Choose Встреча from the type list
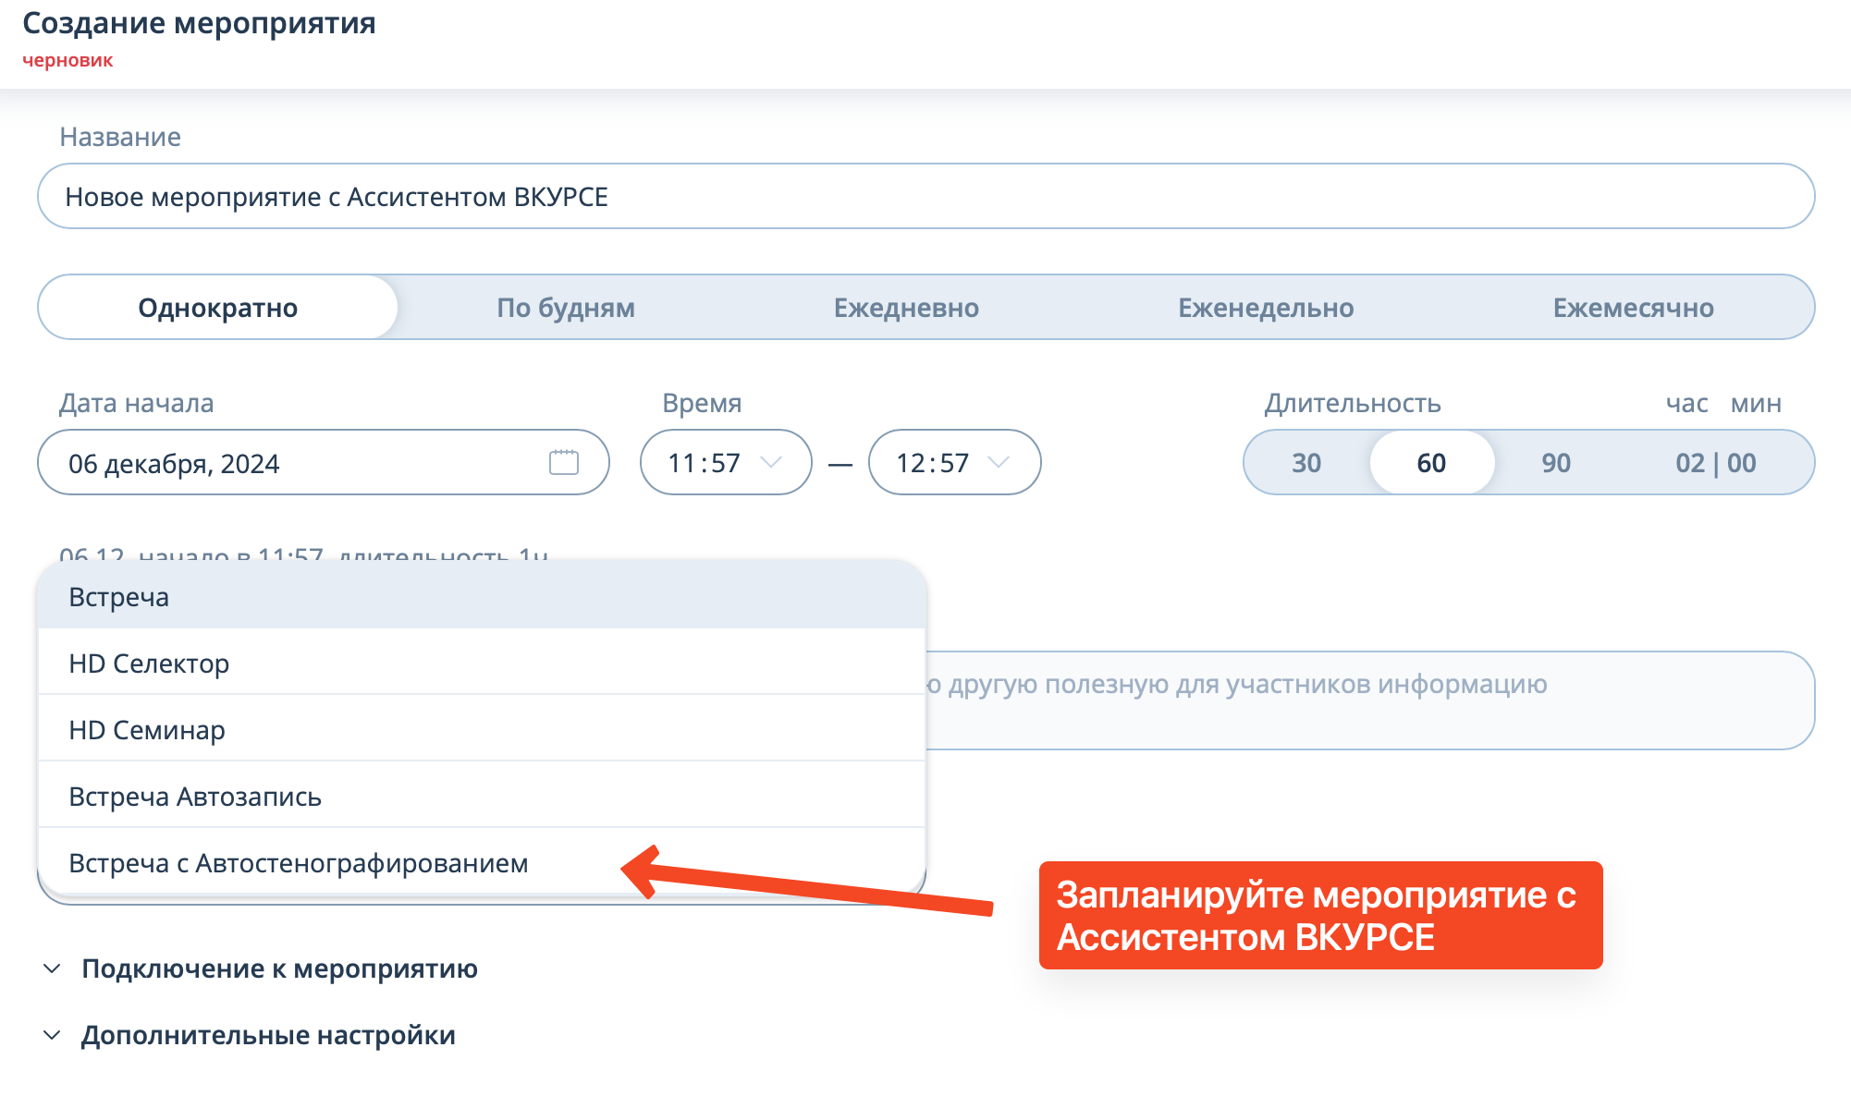1851x1096 pixels. 482,597
